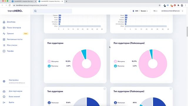188x106 pixels.
Task: Click Мужчины icon in Лайкающие gender card
Action: [115, 66]
